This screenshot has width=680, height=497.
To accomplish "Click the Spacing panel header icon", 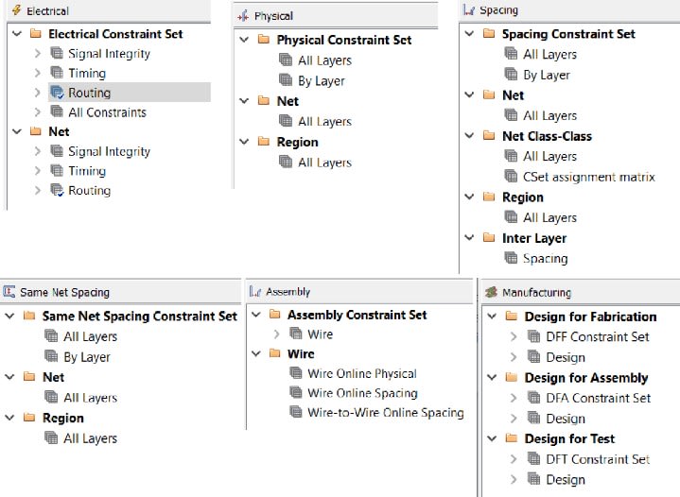I will [x=469, y=10].
